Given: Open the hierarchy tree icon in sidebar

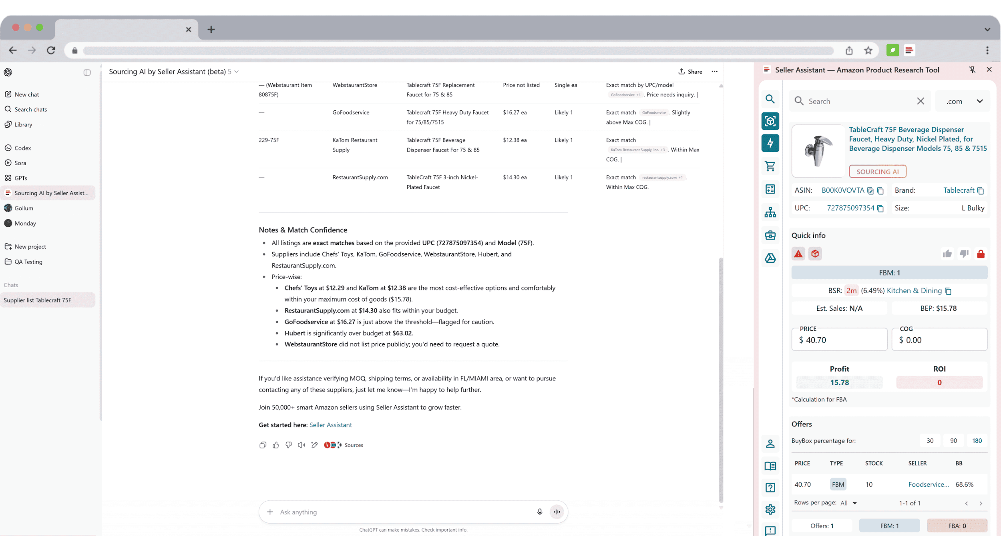Looking at the screenshot, I should (x=770, y=212).
